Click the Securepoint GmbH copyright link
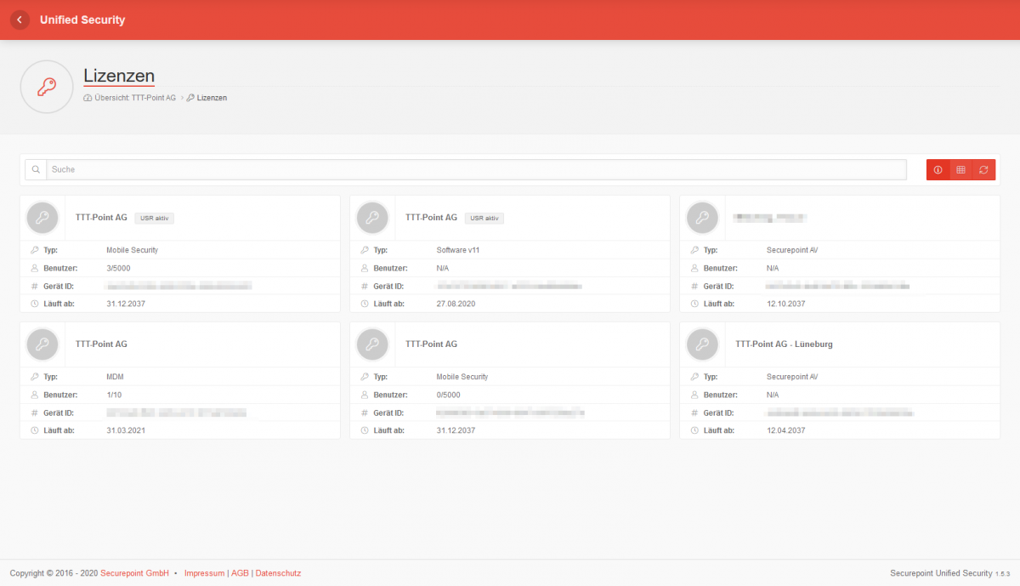Viewport: 1020px width, 586px height. [x=134, y=573]
